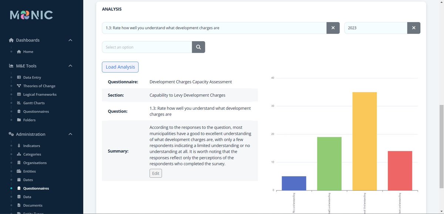Screen dimensions: 444x214
Task: Open the question dropdown showing 1.3 question
Action: (x=214, y=28)
